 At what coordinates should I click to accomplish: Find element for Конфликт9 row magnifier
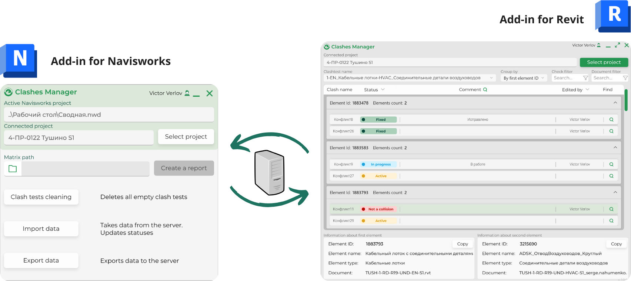611,164
